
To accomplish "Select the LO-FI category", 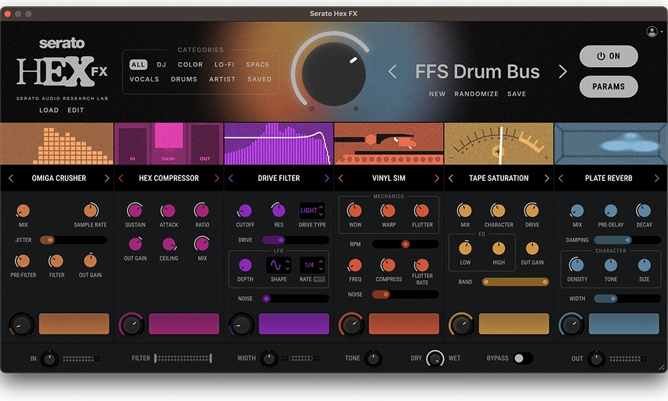I will (x=224, y=65).
